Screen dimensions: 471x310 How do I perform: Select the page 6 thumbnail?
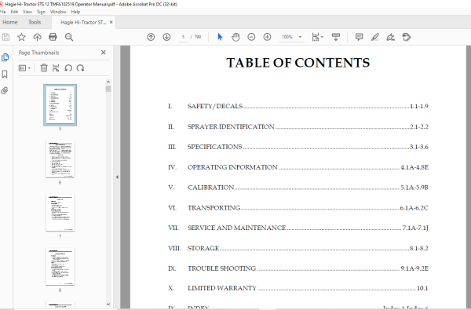[60, 159]
